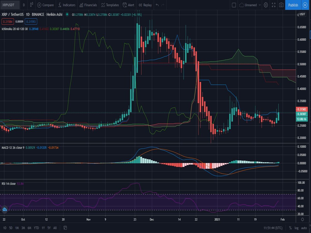The height and width of the screenshot is (233, 311).
Task: Click the Oct time axis label
Action: pyautogui.click(x=23, y=219)
